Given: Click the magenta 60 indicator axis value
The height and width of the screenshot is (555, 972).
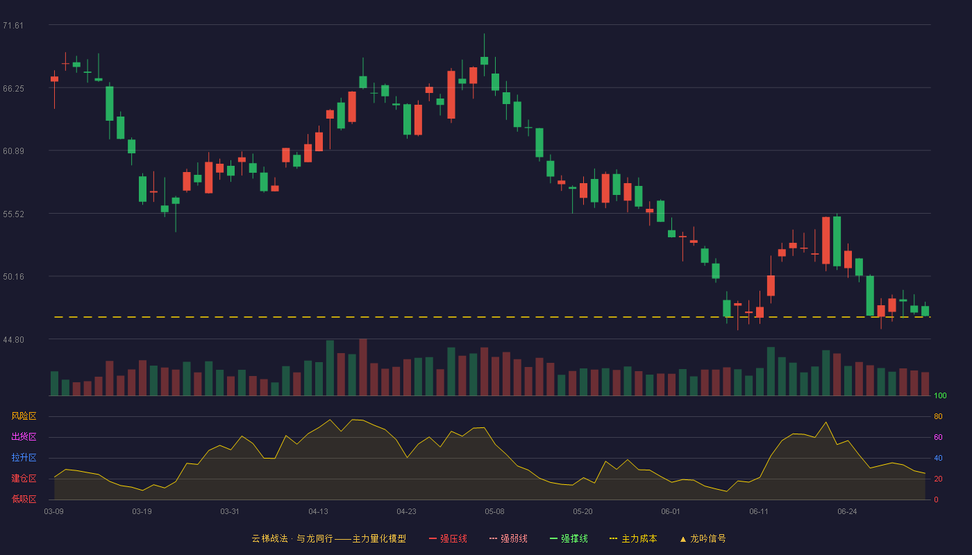Looking at the screenshot, I should coord(938,438).
